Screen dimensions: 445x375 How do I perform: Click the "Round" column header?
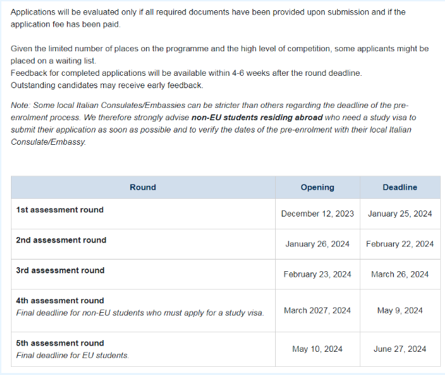[143, 187]
